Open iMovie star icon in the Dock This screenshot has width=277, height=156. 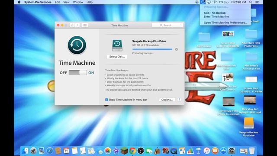[x=116, y=151]
